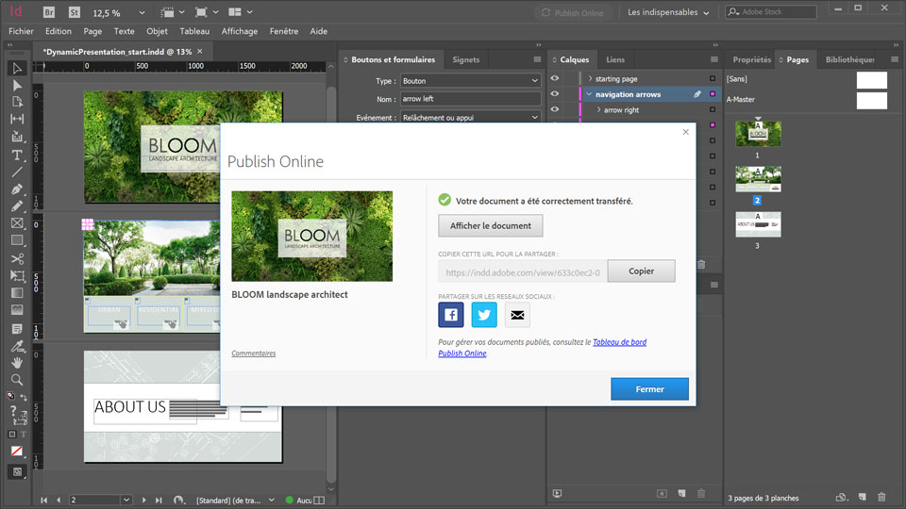Share the document on Twitter

point(484,315)
